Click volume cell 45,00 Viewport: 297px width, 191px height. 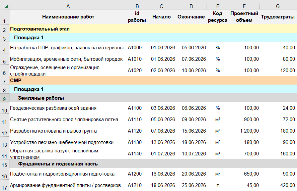pyautogui.click(x=244, y=185)
